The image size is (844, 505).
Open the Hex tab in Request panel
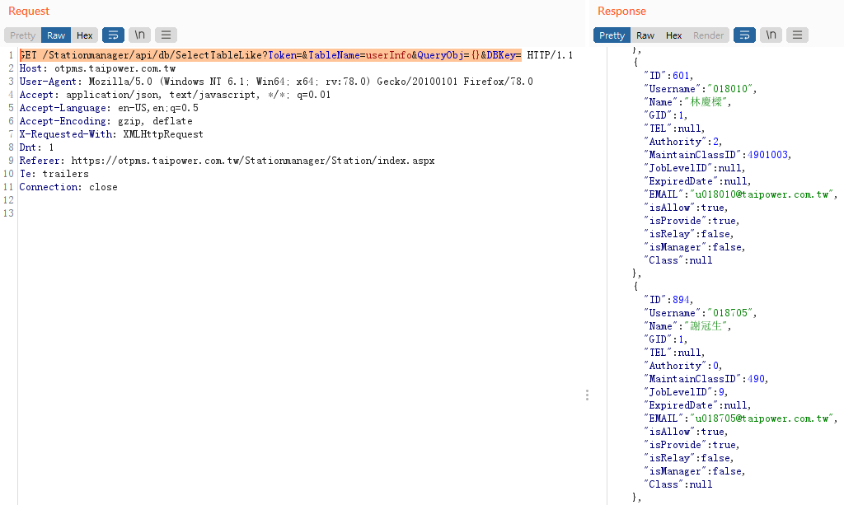click(x=85, y=35)
